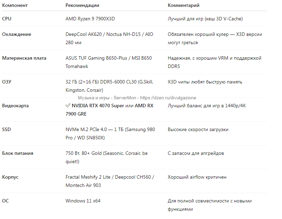Viewport: 282px width, 219px height.
Task: Click the ОС row label
Action: tap(6, 201)
